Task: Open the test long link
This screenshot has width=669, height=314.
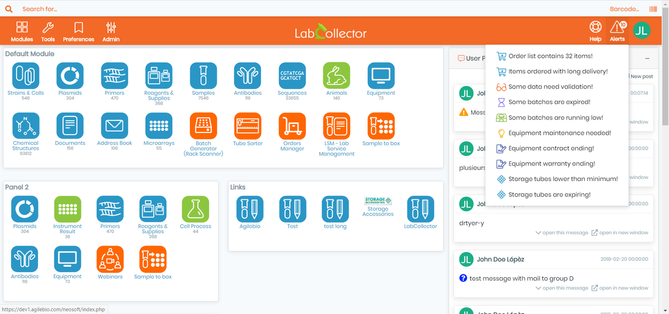Action: [x=335, y=209]
